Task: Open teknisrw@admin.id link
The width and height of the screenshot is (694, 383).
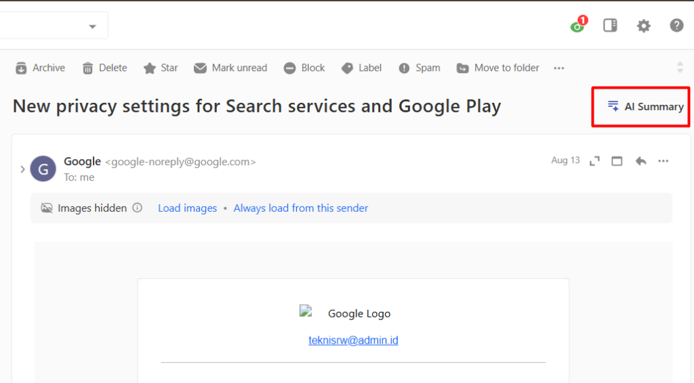Action: pyautogui.click(x=353, y=340)
